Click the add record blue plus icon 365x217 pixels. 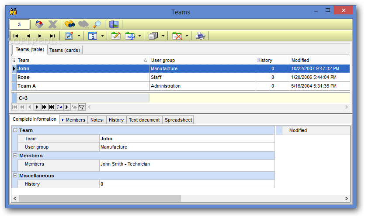pyautogui.click(x=130, y=36)
